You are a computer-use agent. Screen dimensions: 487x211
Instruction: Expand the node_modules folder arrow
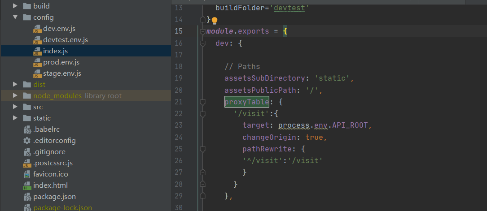(x=15, y=95)
